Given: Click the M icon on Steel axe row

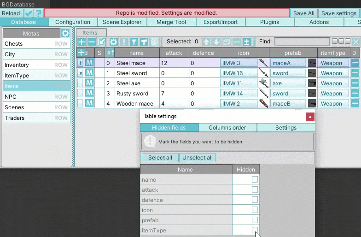Looking at the screenshot, I should pos(89,83).
